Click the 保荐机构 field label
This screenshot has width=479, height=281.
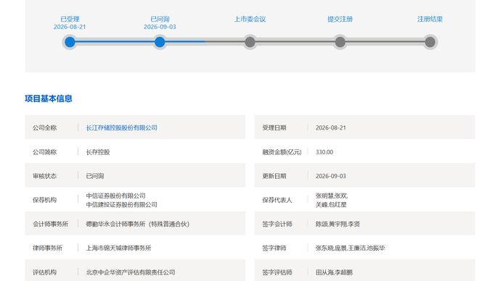(44, 200)
